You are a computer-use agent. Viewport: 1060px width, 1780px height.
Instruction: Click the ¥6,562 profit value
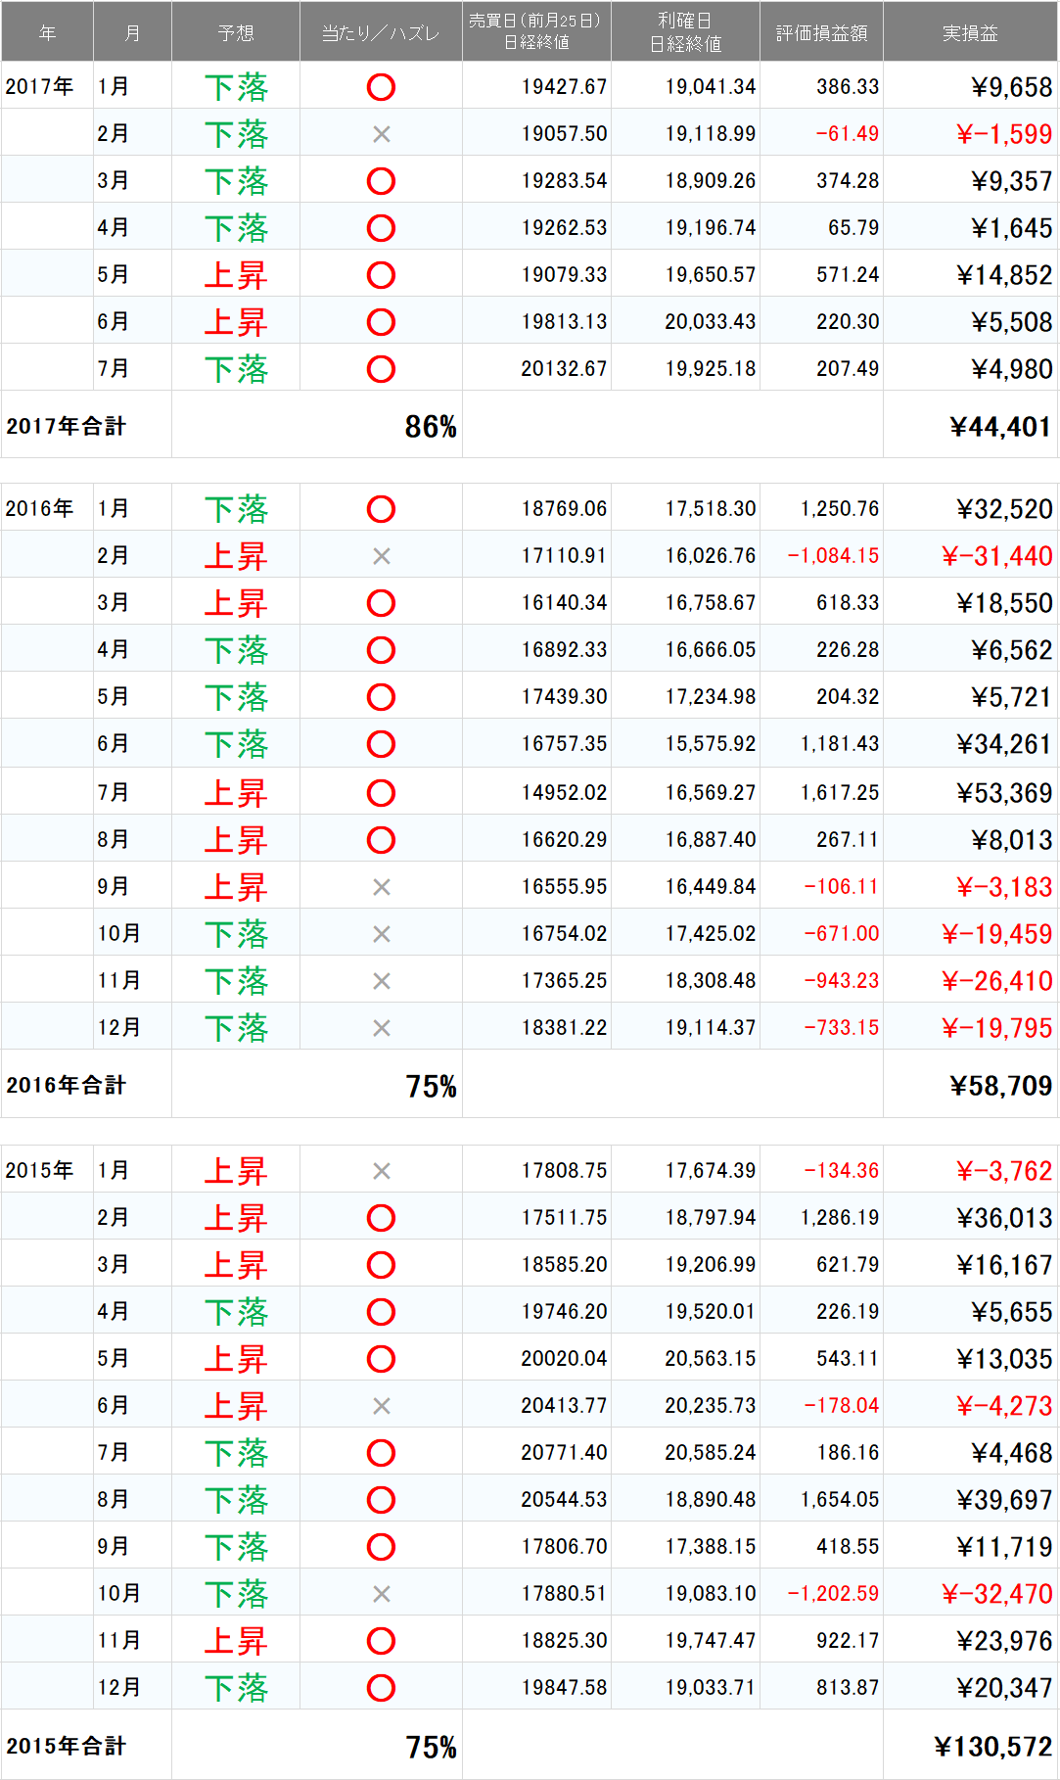1012,650
